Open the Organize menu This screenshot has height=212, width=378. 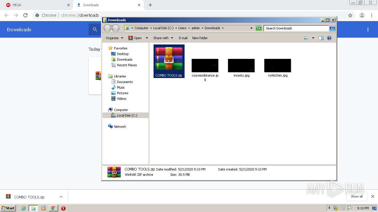pyautogui.click(x=114, y=38)
